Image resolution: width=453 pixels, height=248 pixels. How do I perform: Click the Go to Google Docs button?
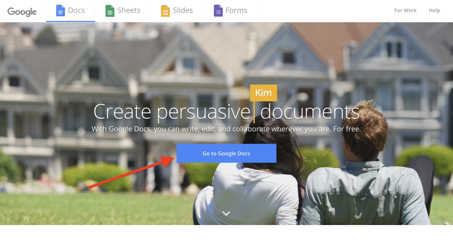pos(226,153)
